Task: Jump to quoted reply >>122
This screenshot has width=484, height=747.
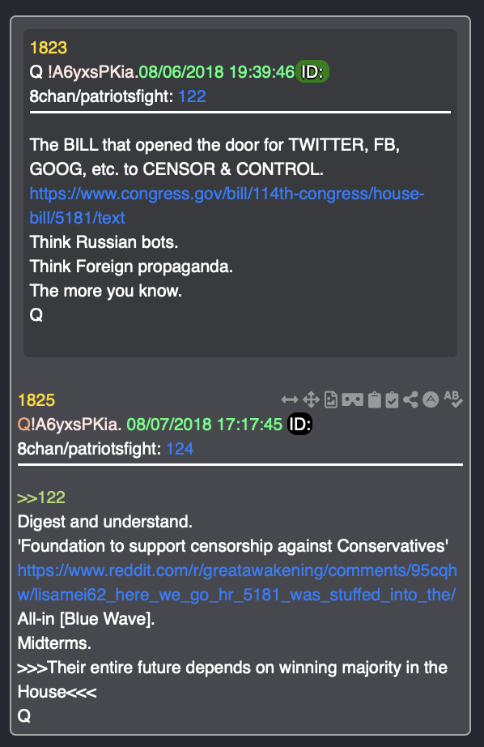Action: [41, 497]
